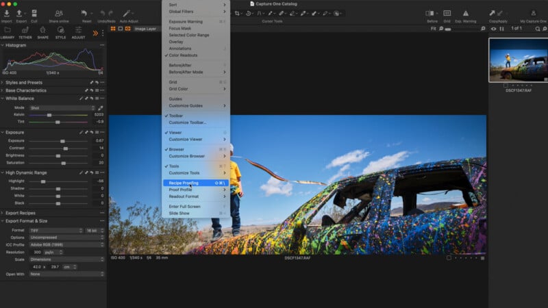Image resolution: width=548 pixels, height=308 pixels.
Task: Select the Crop cursor tool
Action: pyautogui.click(x=237, y=13)
